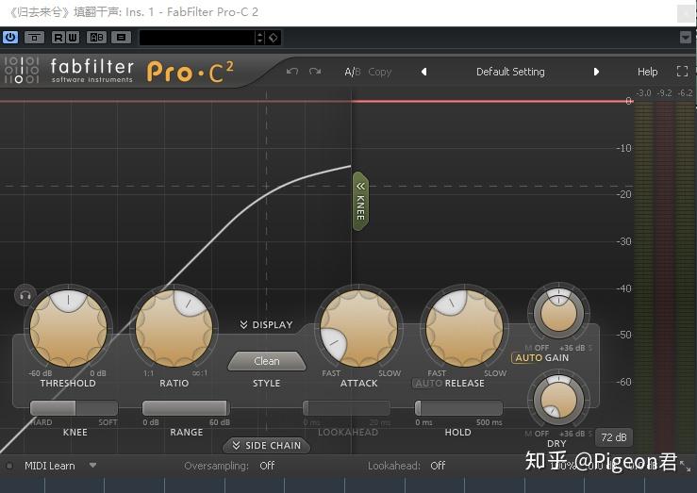Screen dimensions: 697x493
Task: Click the host preset name field
Action: [x=197, y=38]
